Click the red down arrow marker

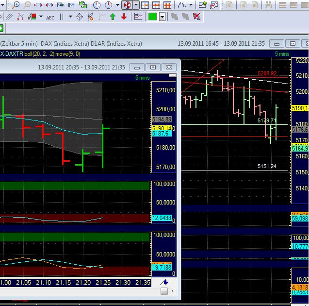point(124,17)
